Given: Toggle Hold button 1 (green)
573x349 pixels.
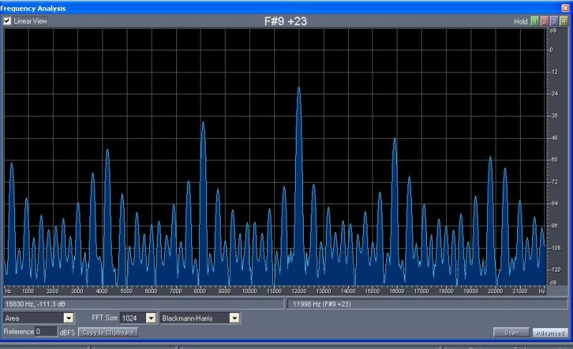Looking at the screenshot, I should click(x=534, y=21).
